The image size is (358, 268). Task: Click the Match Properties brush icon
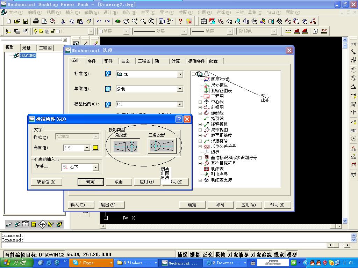pyautogui.click(x=88, y=21)
